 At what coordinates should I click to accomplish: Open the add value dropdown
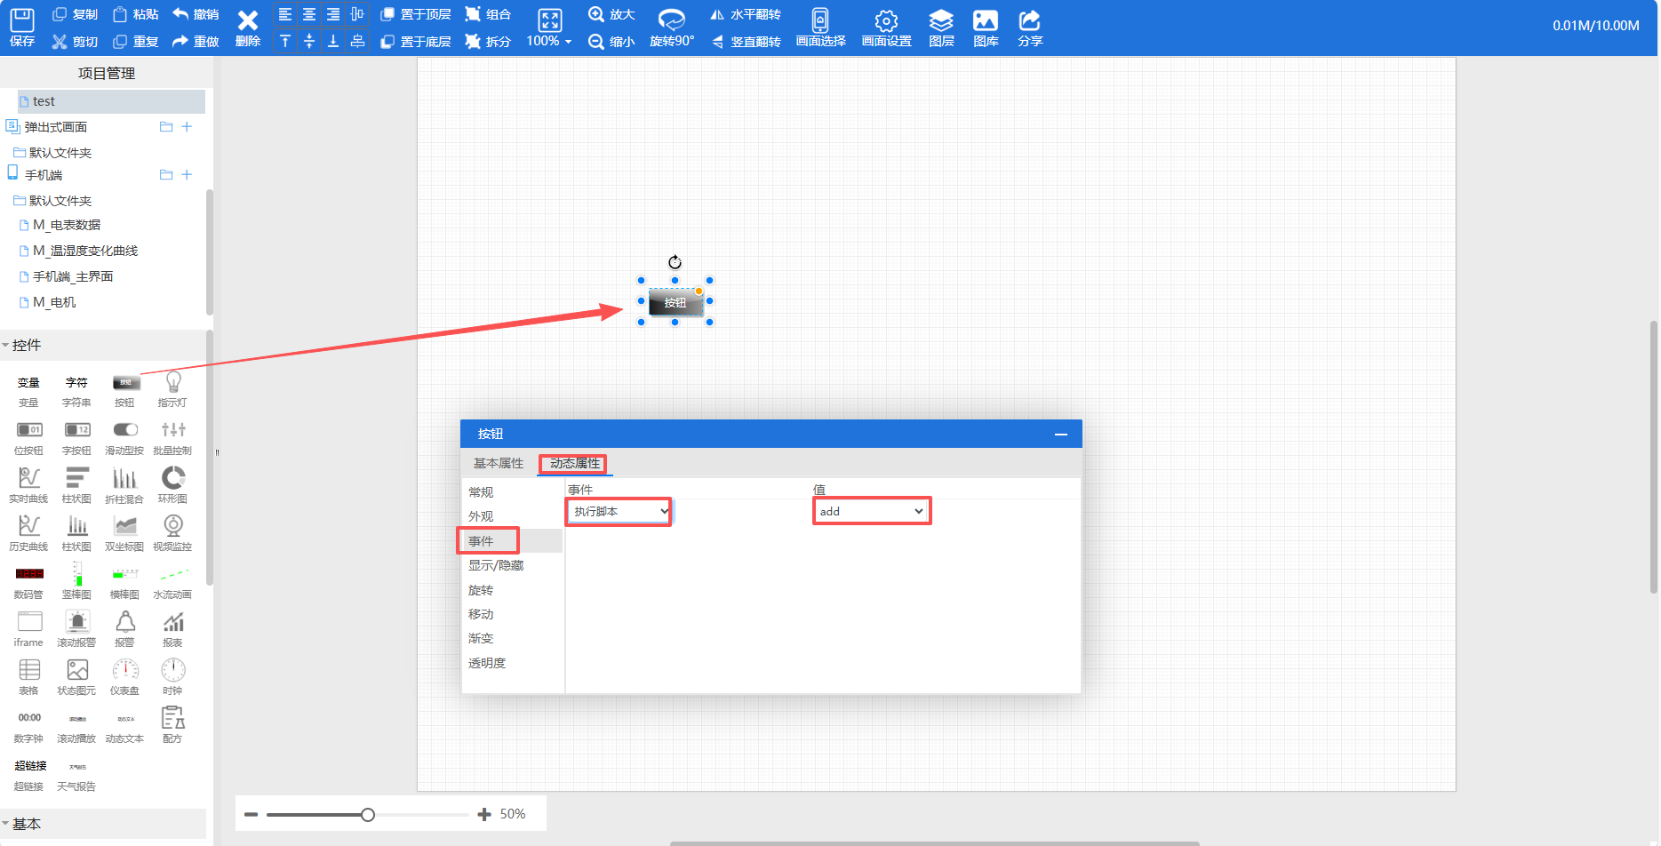(871, 512)
